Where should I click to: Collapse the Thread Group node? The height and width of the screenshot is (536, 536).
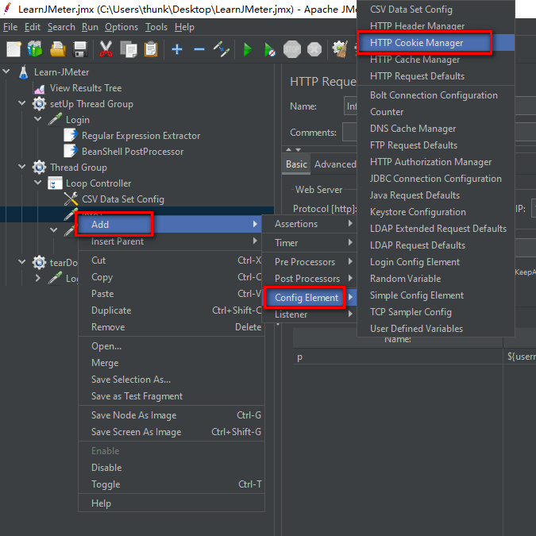[x=22, y=167]
